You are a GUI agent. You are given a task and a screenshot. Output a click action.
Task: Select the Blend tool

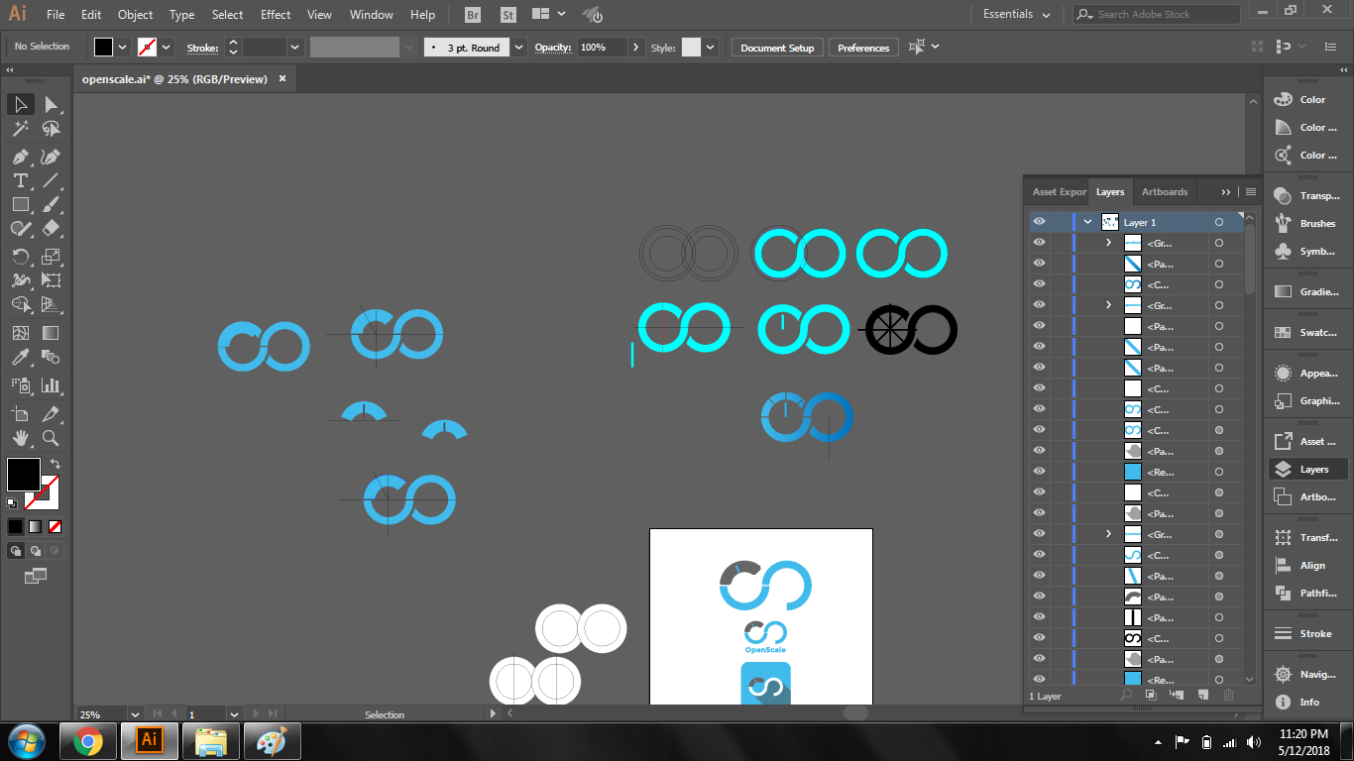coord(52,358)
